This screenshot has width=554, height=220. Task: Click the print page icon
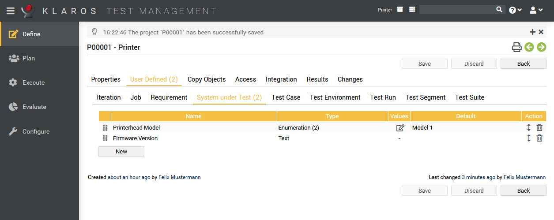tap(516, 47)
